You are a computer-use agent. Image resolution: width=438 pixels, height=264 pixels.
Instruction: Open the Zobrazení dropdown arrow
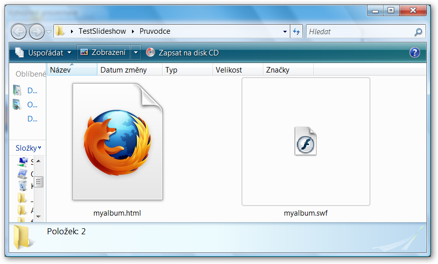point(136,52)
